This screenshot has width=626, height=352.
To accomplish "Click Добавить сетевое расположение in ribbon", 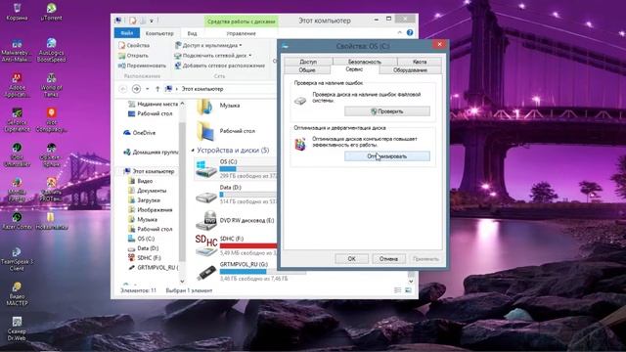I will [220, 66].
